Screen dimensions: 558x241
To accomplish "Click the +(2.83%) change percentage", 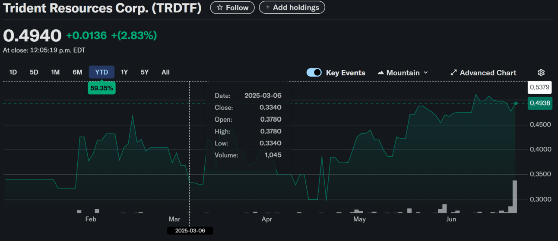I will [x=134, y=36].
